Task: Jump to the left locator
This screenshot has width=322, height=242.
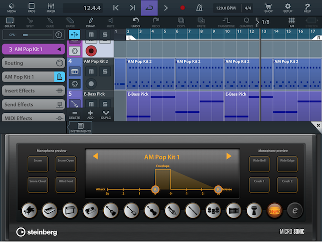Action: coord(116,8)
